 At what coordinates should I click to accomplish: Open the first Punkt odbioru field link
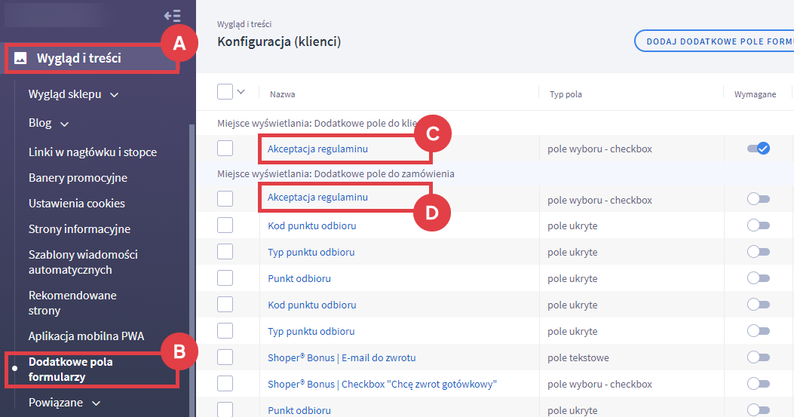point(299,278)
